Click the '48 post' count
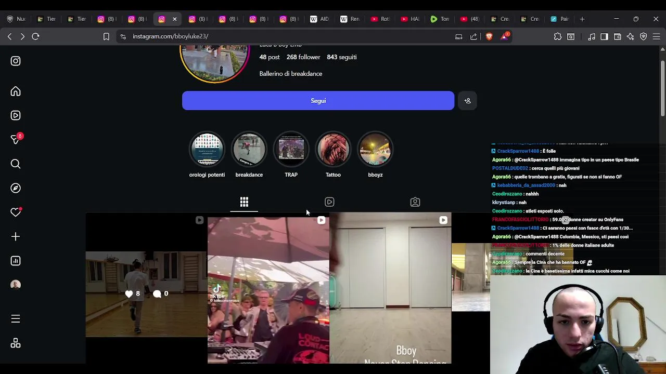The width and height of the screenshot is (666, 374). 270,57
